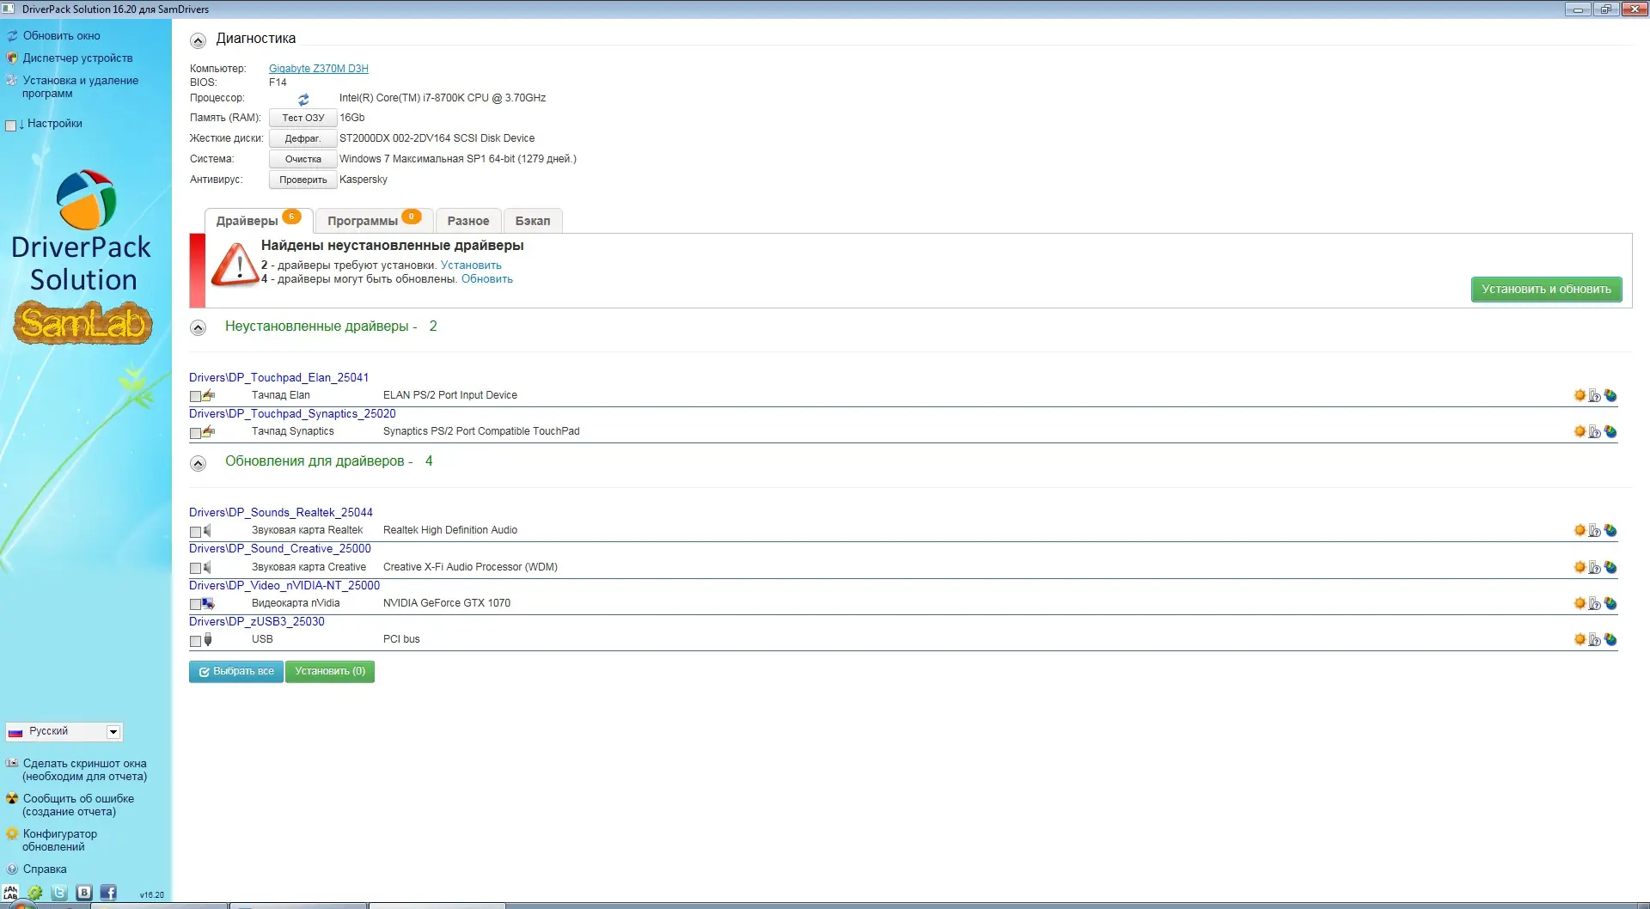The image size is (1650, 909).
Task: Click the Обновить link in the warning banner
Action: (487, 279)
